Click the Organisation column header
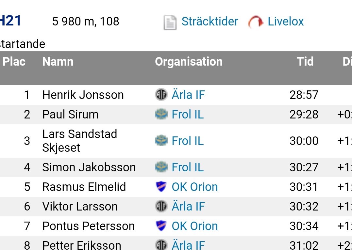The width and height of the screenshot is (352, 250). click(189, 62)
